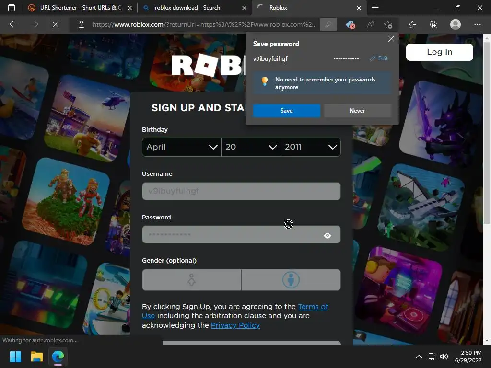Open the Privacy Policy link

235,325
